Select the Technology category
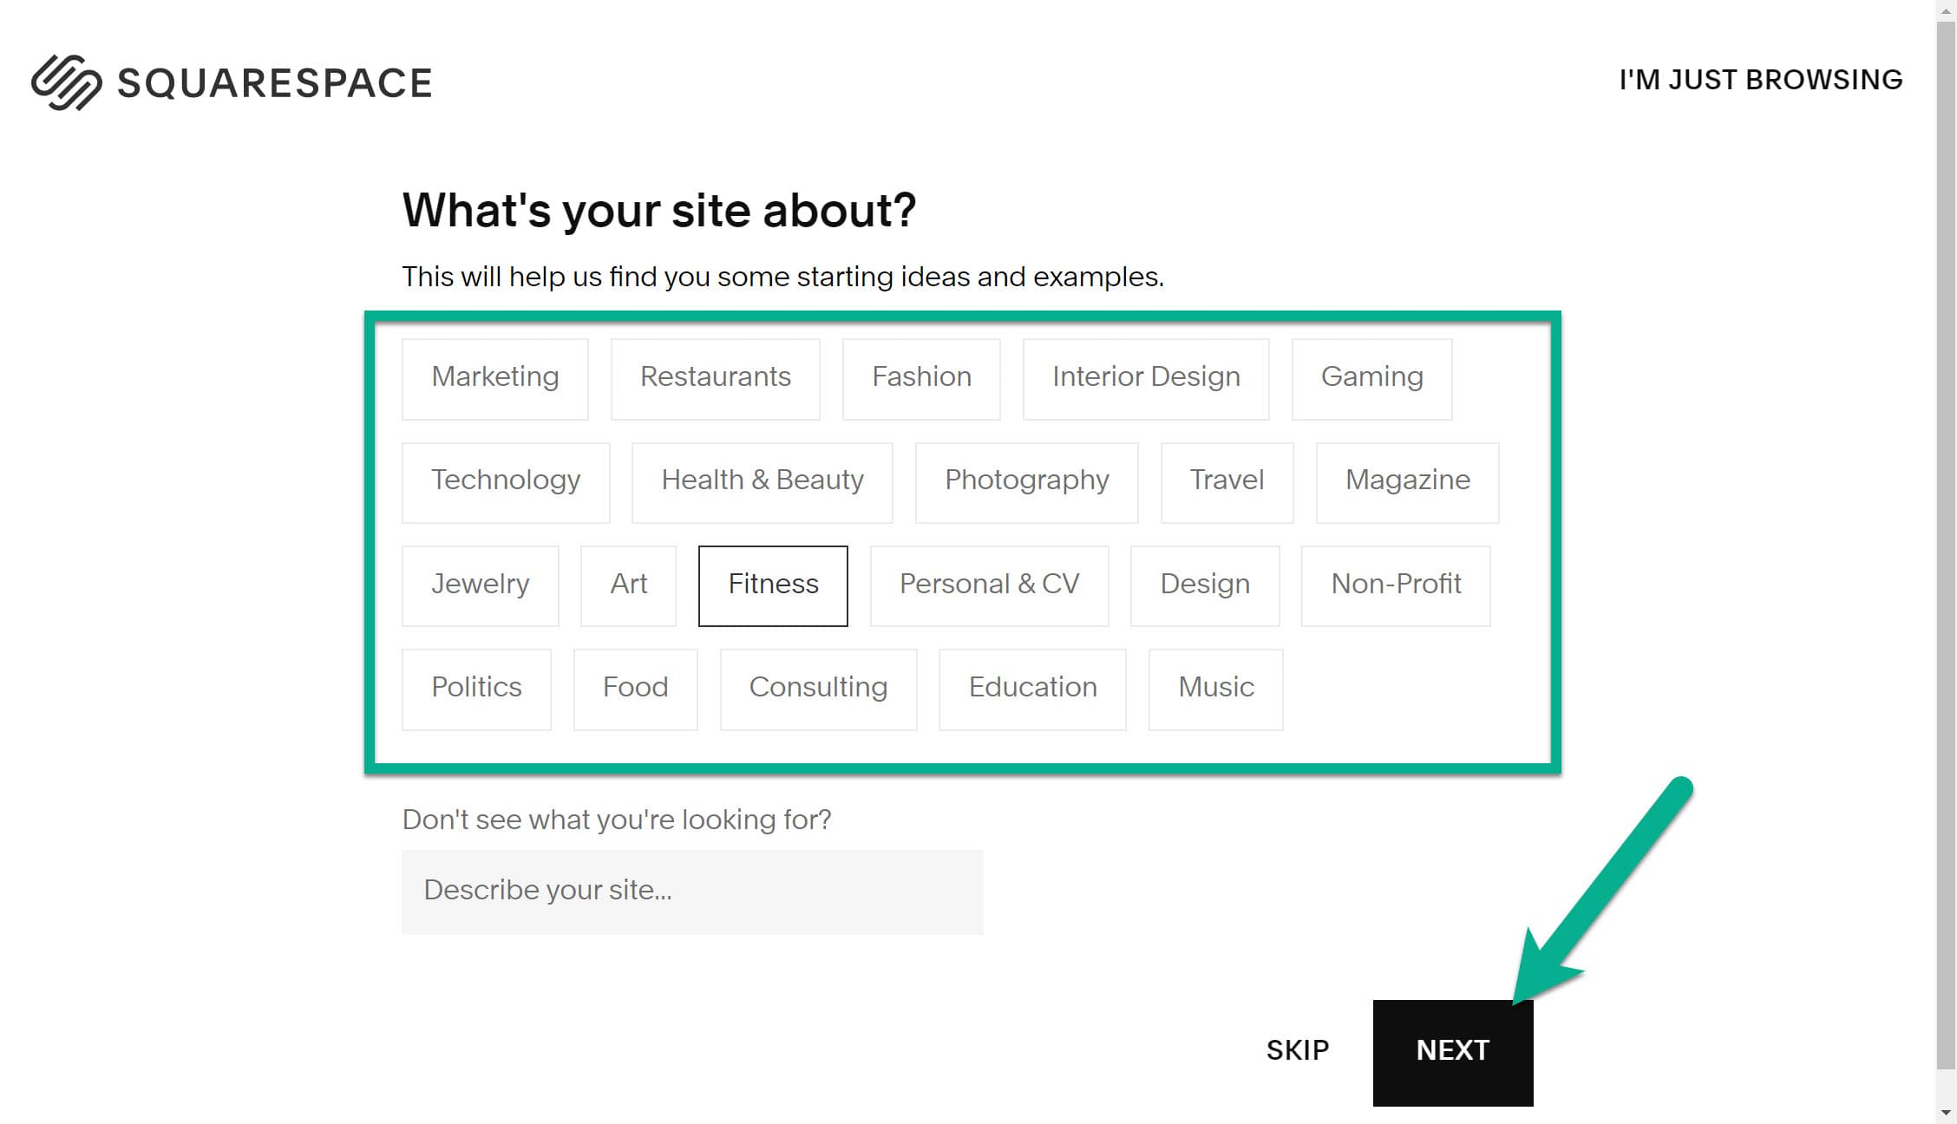The height and width of the screenshot is (1124, 1957). tap(506, 481)
